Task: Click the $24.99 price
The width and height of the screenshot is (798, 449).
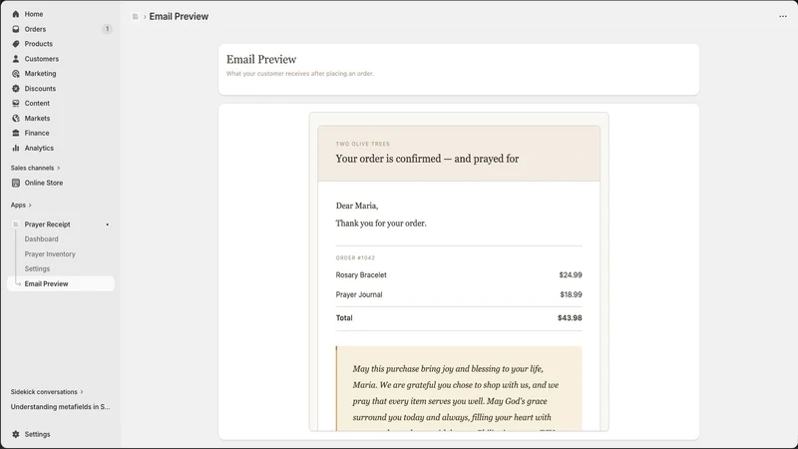Action: (x=571, y=275)
